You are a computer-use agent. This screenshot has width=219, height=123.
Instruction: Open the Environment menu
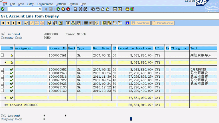coord(45,4)
